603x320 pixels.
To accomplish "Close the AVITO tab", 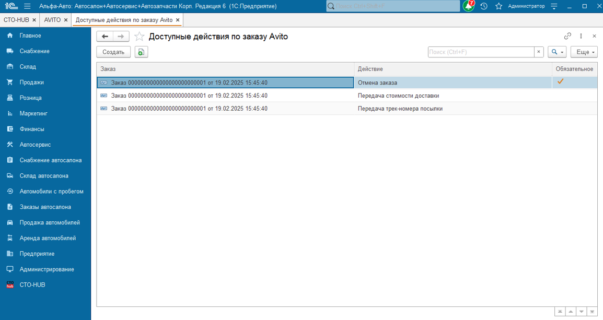I will click(x=66, y=20).
